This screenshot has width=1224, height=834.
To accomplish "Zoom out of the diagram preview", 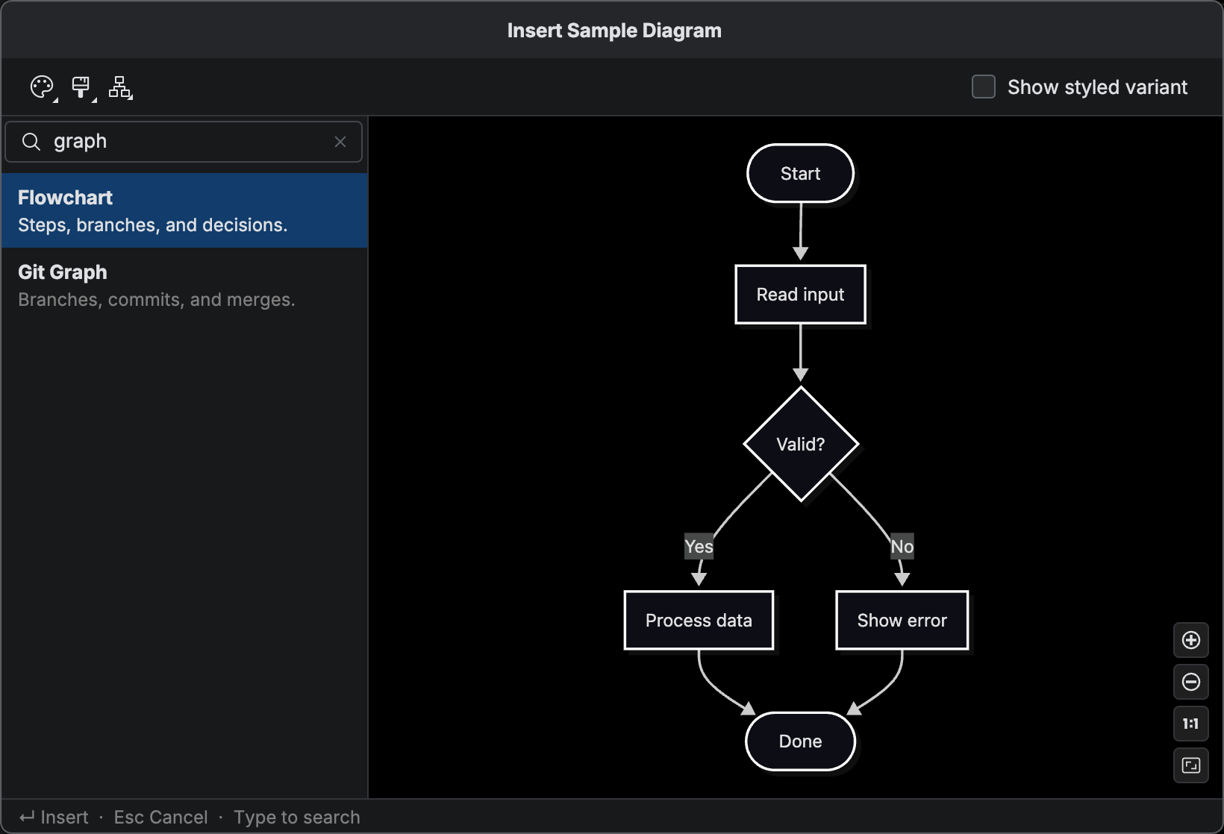I will pos(1191,682).
